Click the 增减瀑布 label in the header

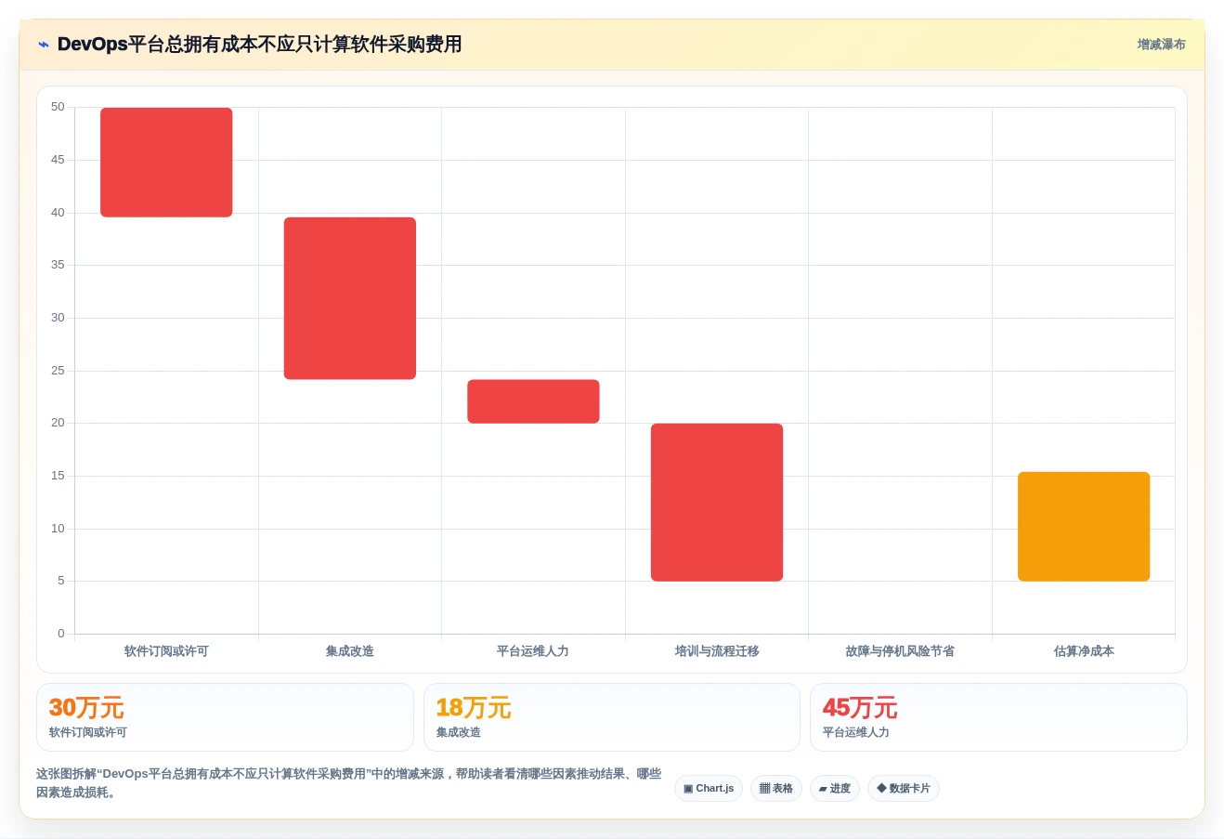pos(1161,45)
